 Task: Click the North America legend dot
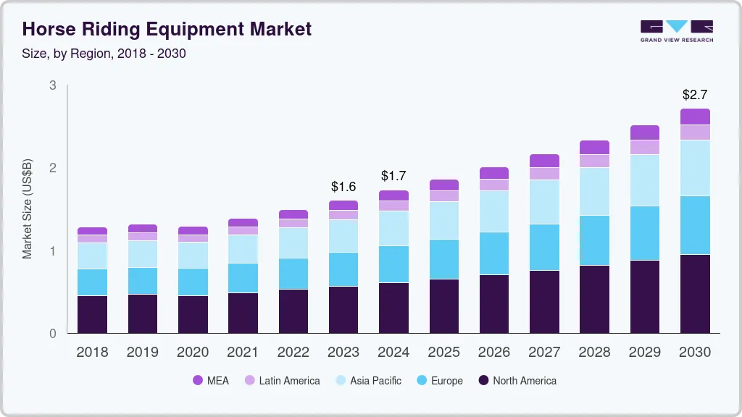pyautogui.click(x=483, y=381)
